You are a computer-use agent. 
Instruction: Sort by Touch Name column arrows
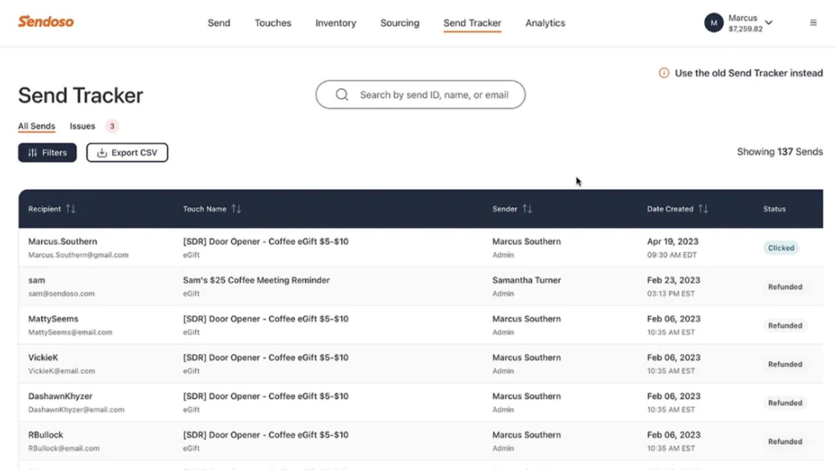click(236, 209)
